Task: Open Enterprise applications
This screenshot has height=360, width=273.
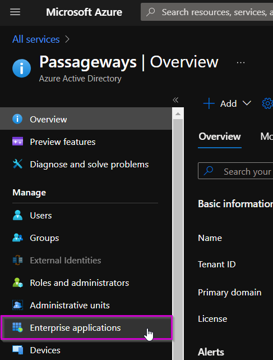Action: click(x=86, y=327)
